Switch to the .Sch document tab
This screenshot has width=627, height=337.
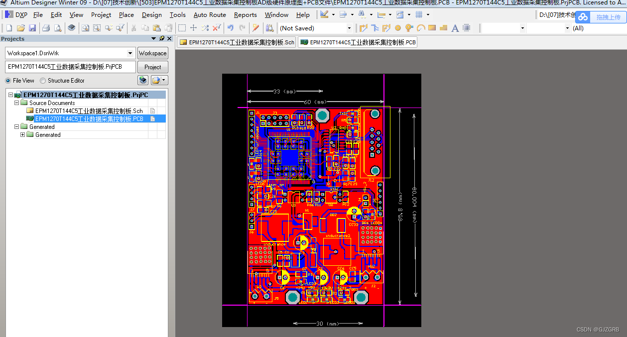point(237,42)
